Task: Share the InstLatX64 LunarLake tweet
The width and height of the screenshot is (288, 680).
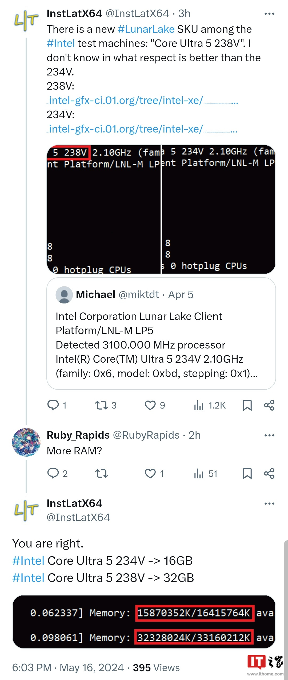Action: coord(269,405)
